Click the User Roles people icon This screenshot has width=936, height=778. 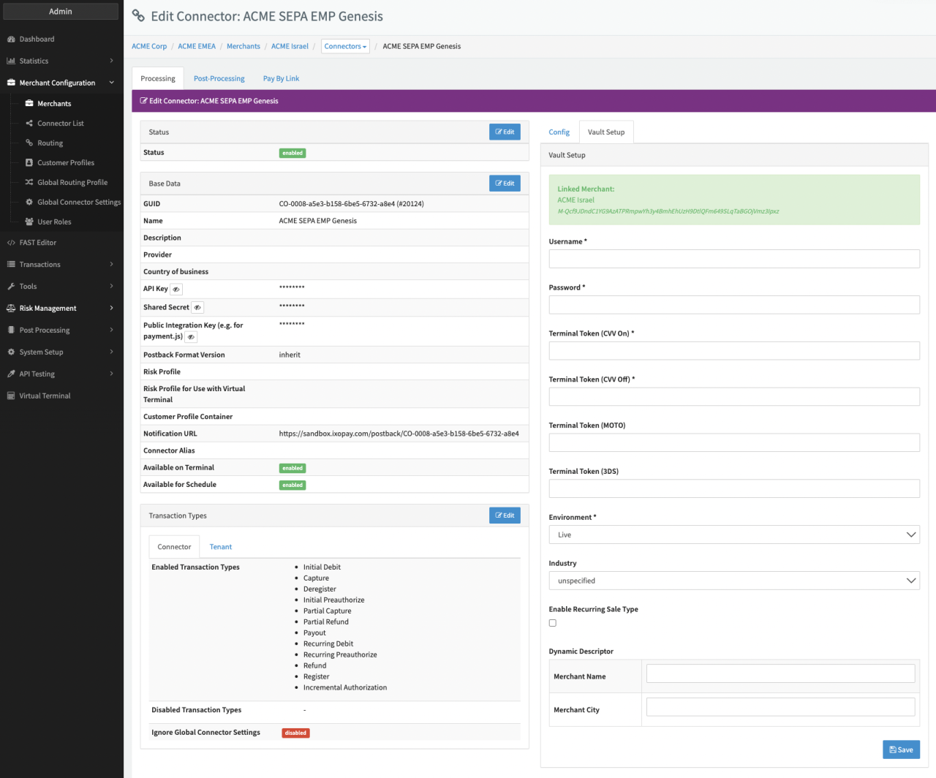click(29, 222)
